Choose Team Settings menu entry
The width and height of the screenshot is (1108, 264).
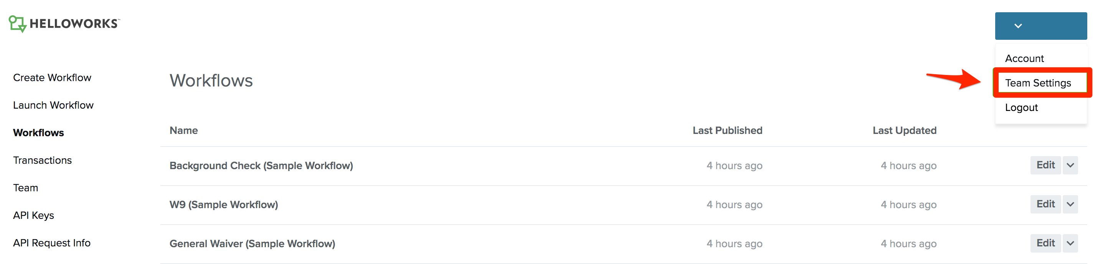point(1038,83)
